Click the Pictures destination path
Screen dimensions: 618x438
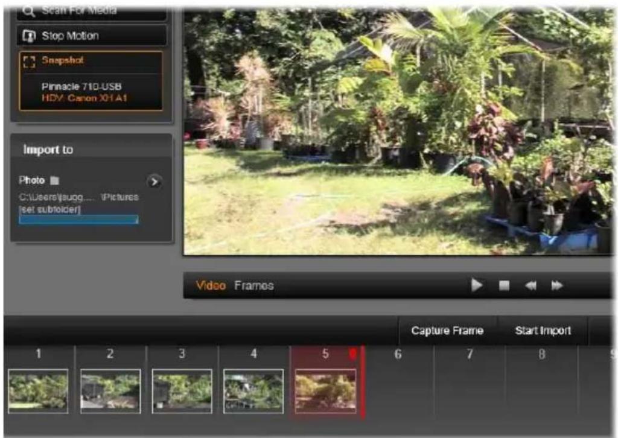pyautogui.click(x=79, y=197)
